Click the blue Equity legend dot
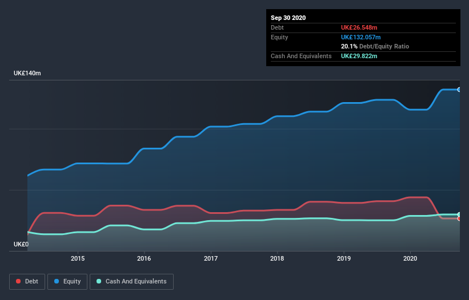 pos(57,281)
